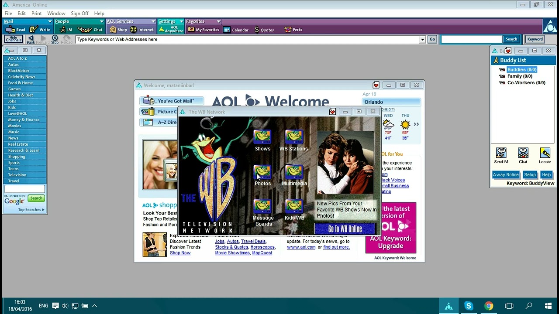Open My Favorites in the toolbar
Screen dimensions: 559x314
point(204,30)
